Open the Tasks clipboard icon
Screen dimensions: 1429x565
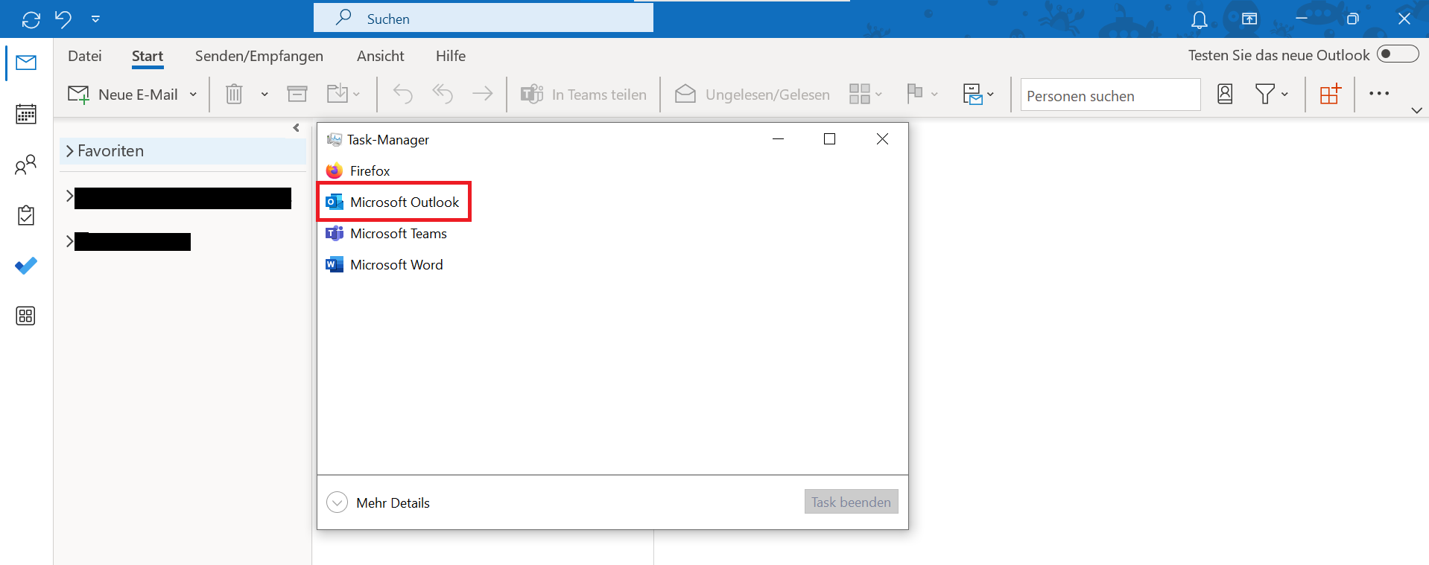[x=26, y=215]
